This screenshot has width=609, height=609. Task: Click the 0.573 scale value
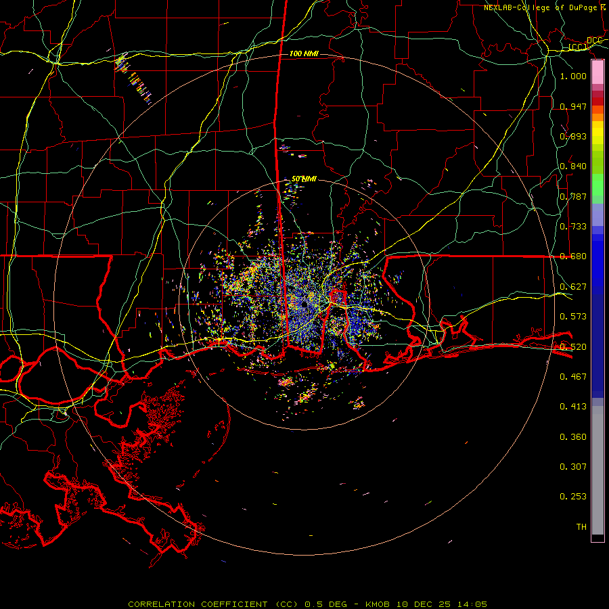573,317
